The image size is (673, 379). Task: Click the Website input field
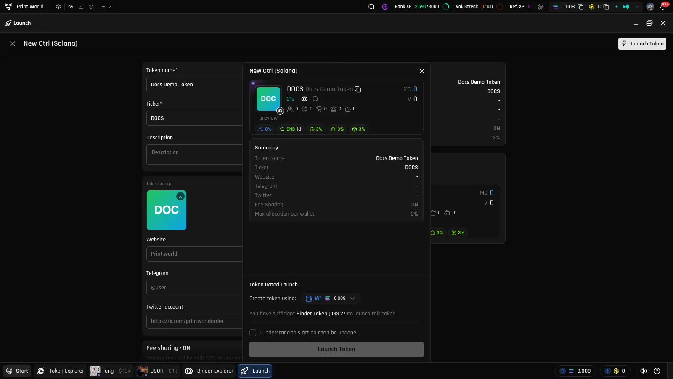(194, 254)
